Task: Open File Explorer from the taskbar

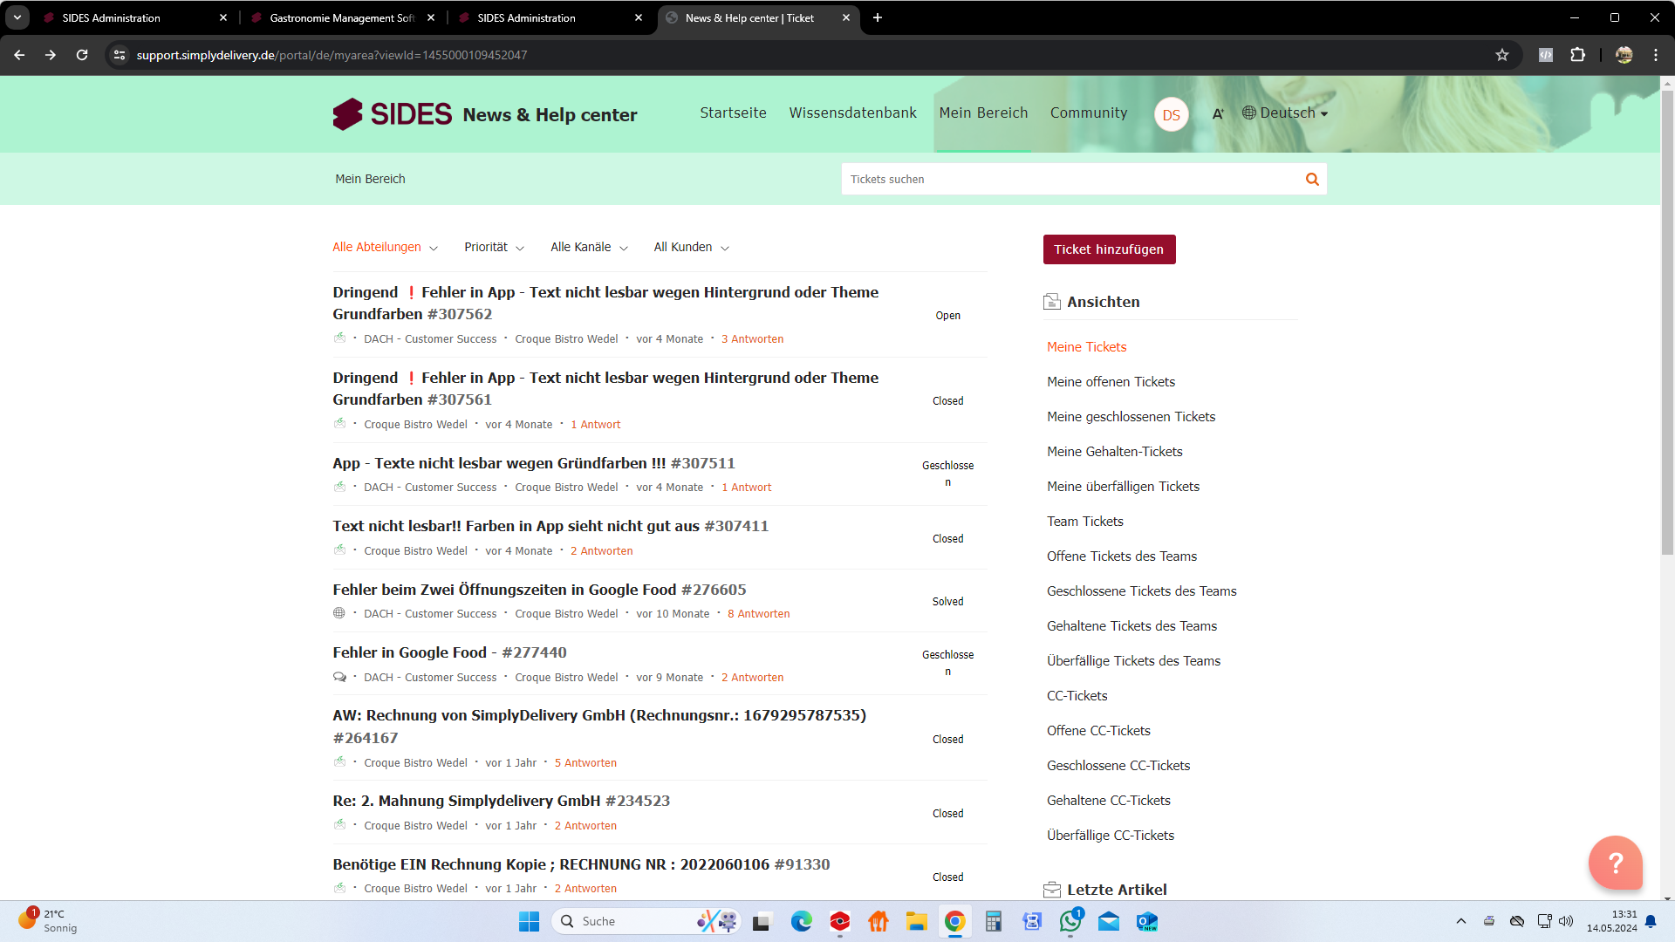Action: point(916,921)
